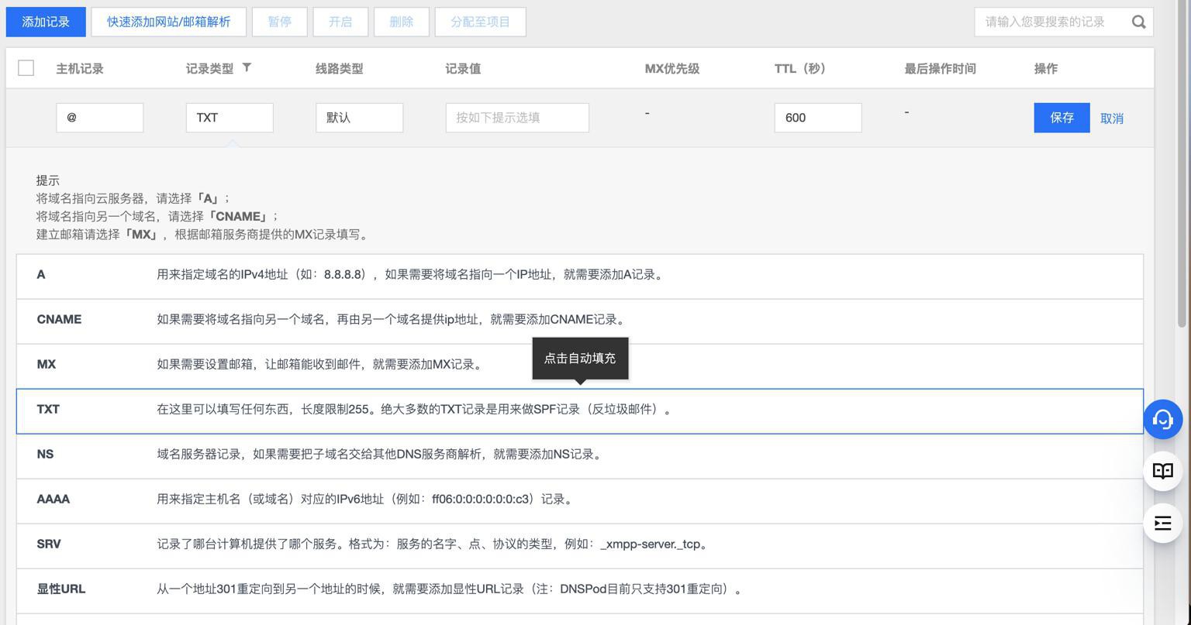The height and width of the screenshot is (625, 1191).
Task: Focus the TTL 600 input field
Action: pos(818,118)
